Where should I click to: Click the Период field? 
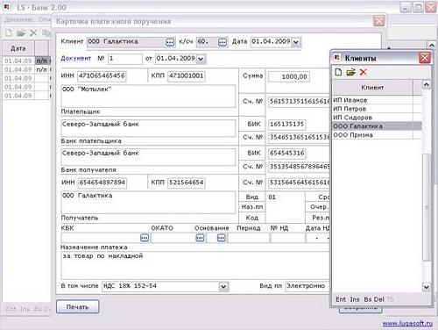coord(249,238)
